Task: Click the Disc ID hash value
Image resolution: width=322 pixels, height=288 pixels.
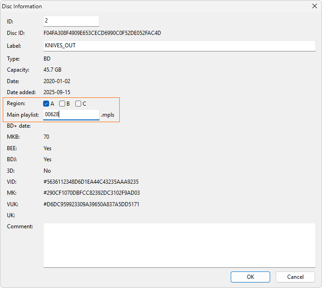Action: (x=102, y=33)
